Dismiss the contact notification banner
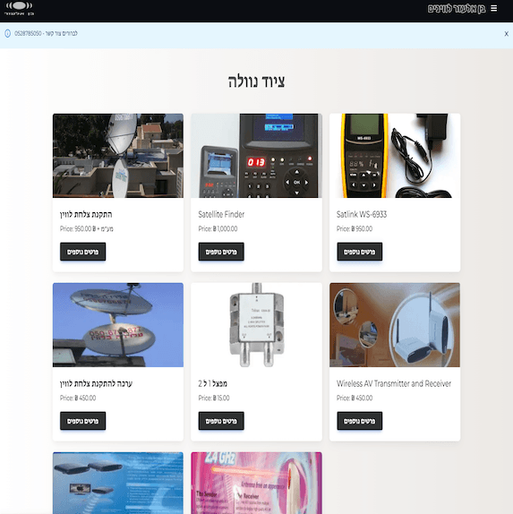The image size is (513, 514). [x=506, y=34]
